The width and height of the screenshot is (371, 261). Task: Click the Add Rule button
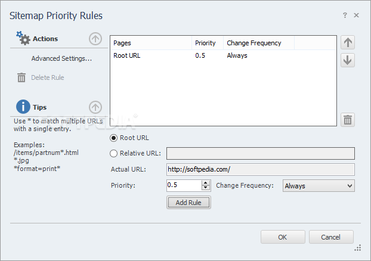188,203
